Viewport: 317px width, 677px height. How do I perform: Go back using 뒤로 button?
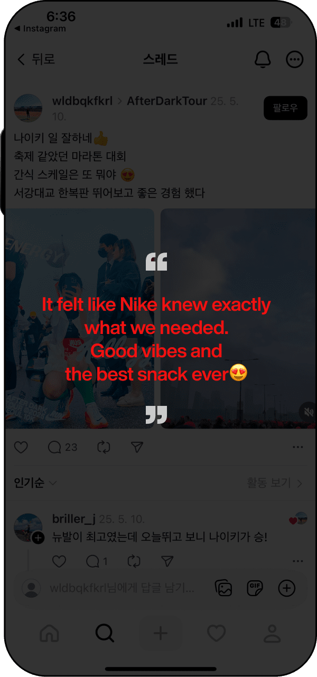(x=36, y=59)
